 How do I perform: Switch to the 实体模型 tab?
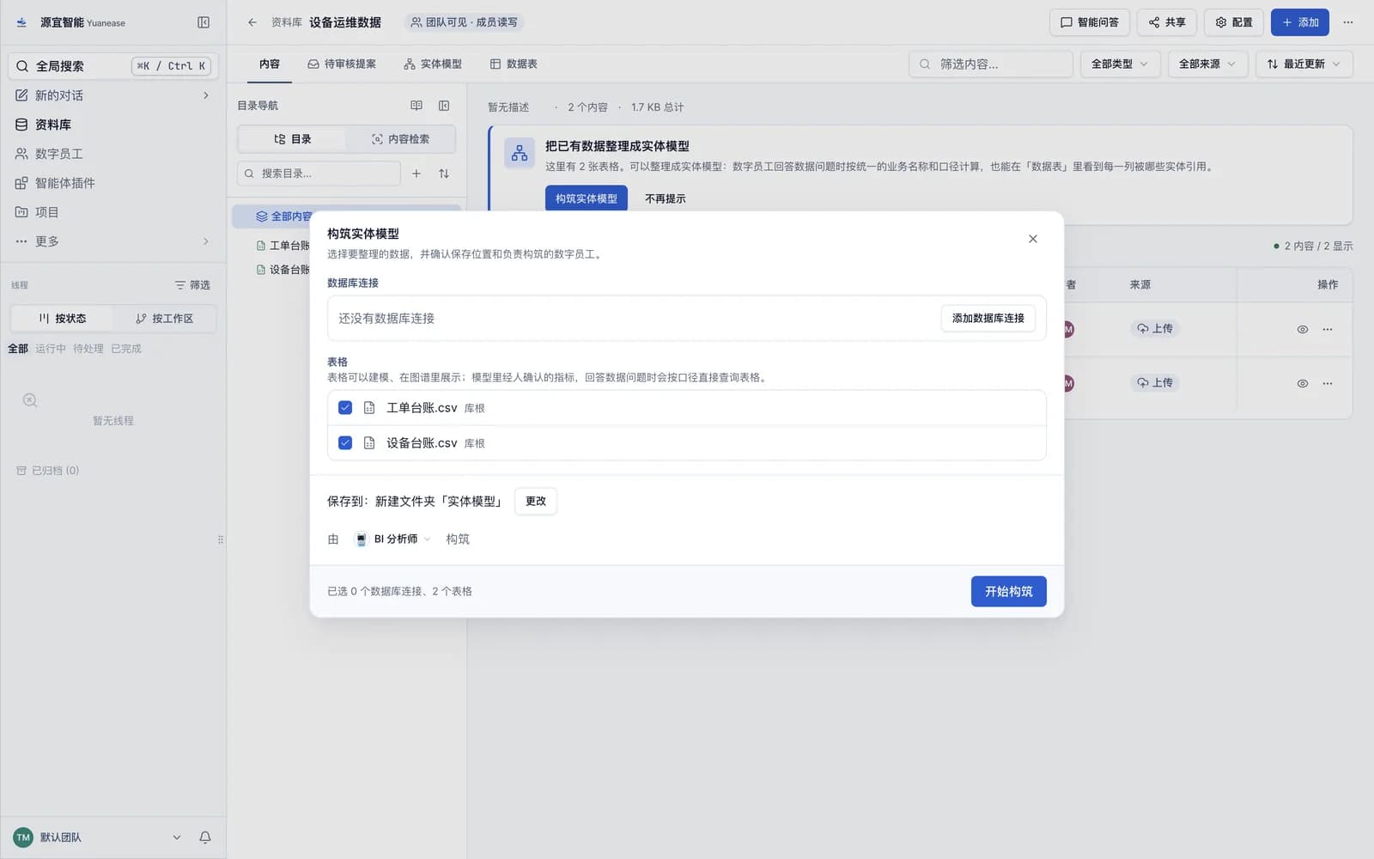point(433,64)
